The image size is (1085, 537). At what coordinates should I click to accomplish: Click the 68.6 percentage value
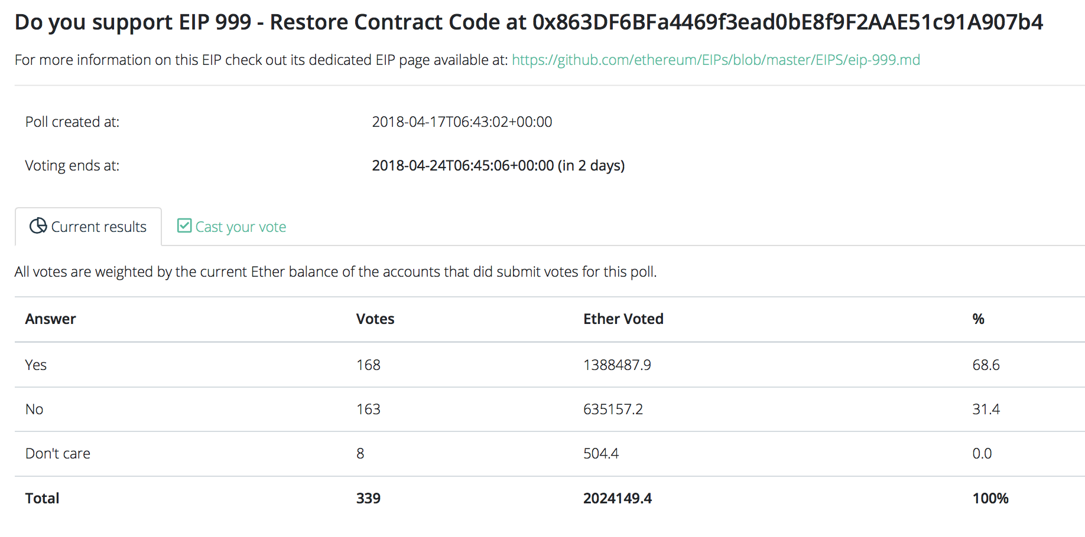pos(986,365)
